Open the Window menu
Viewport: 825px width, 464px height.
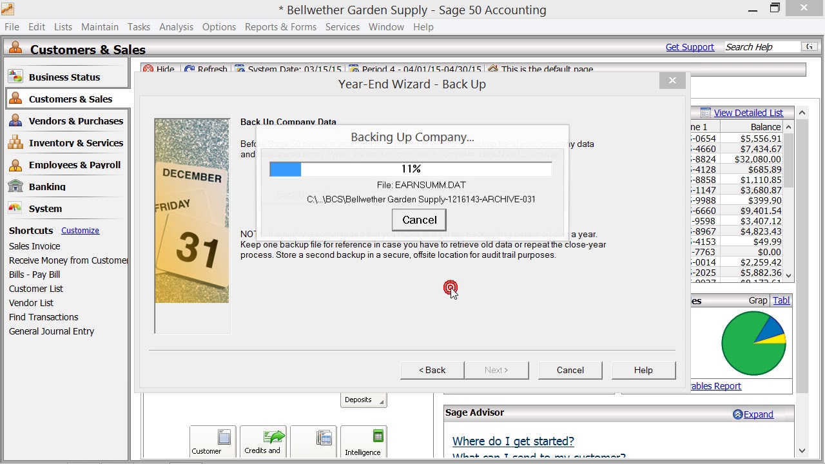point(386,27)
